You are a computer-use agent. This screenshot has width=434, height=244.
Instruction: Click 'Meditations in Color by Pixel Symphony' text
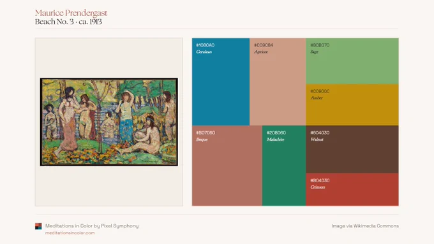[x=92, y=226]
